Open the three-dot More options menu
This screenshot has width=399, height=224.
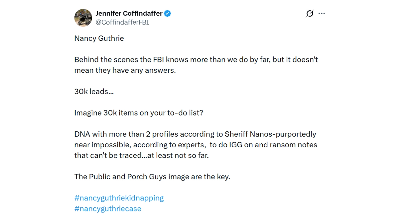coord(322,14)
